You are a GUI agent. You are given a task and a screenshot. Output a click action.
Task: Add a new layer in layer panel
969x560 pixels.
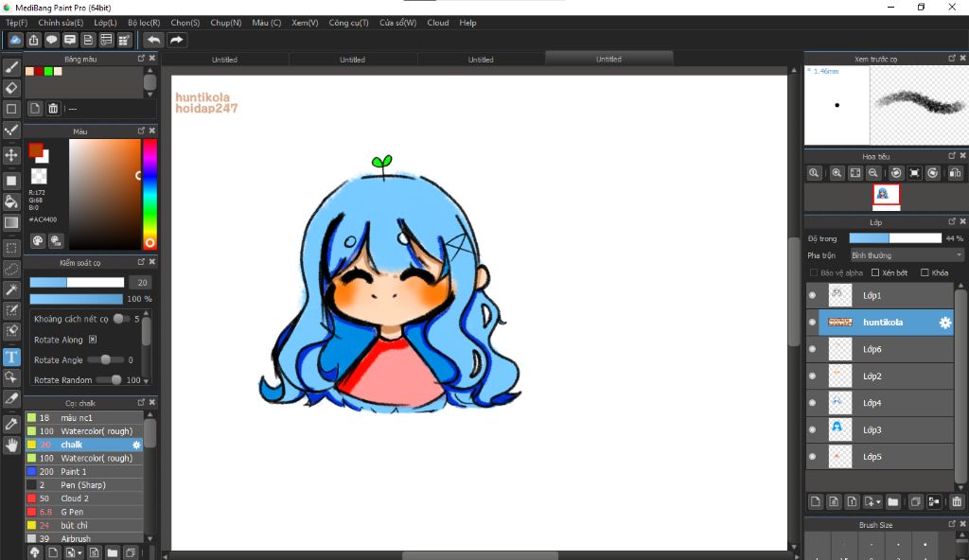tap(815, 502)
